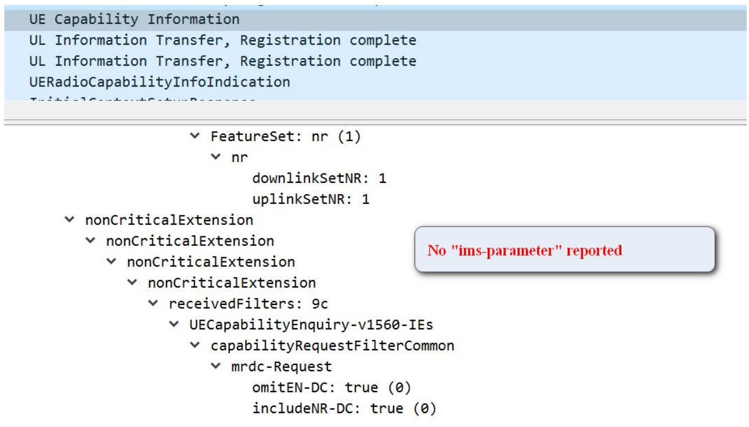Select the downlinkSetNR: 1 field
This screenshot has height=427, width=749.
click(319, 178)
